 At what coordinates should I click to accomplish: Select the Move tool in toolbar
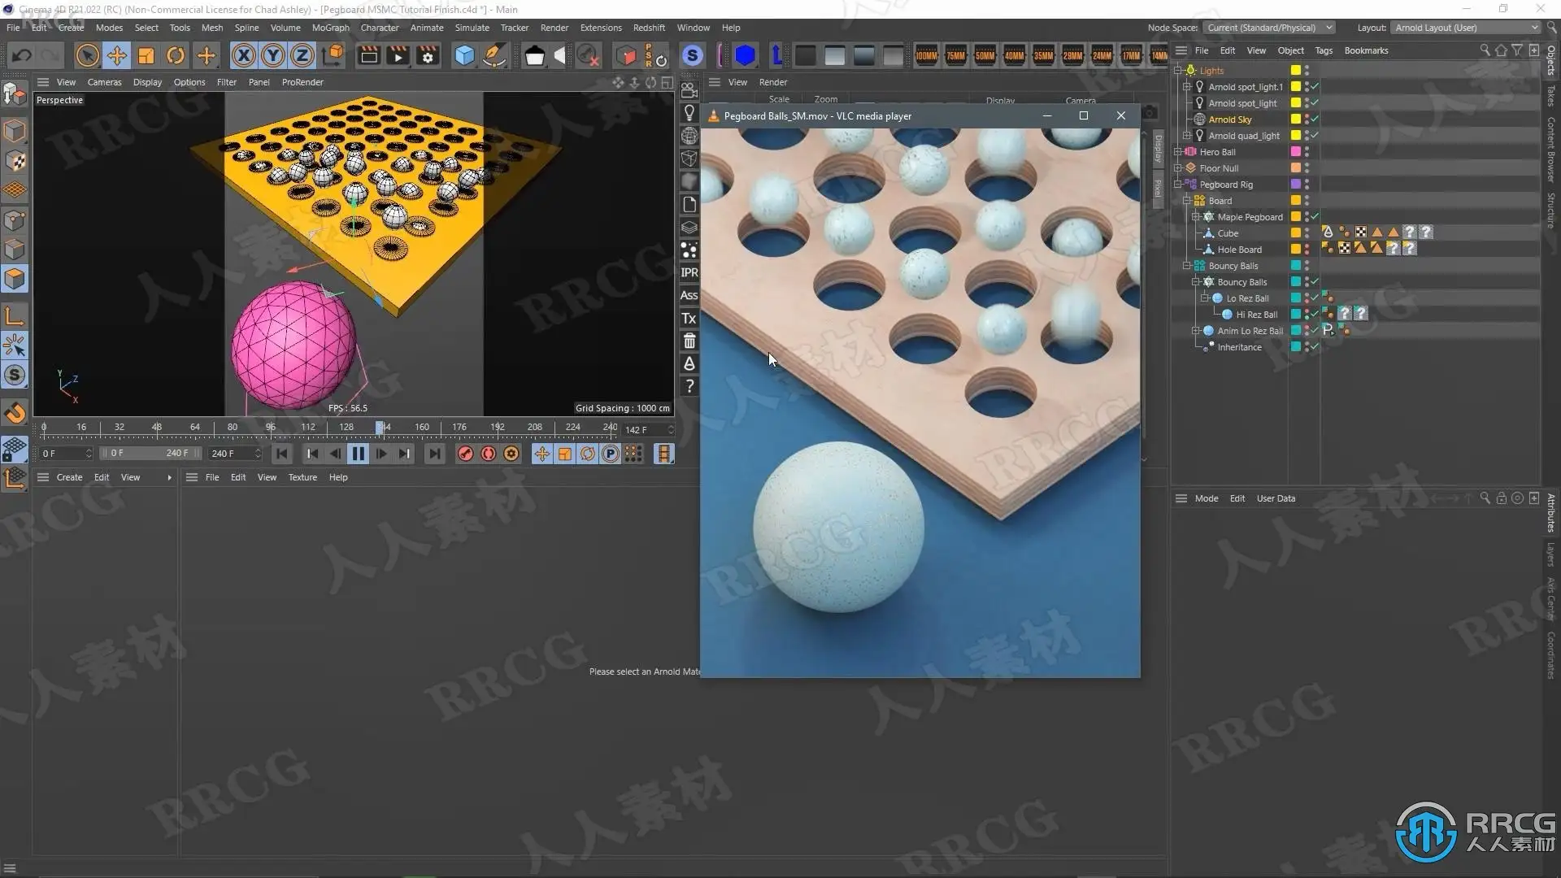tap(116, 55)
